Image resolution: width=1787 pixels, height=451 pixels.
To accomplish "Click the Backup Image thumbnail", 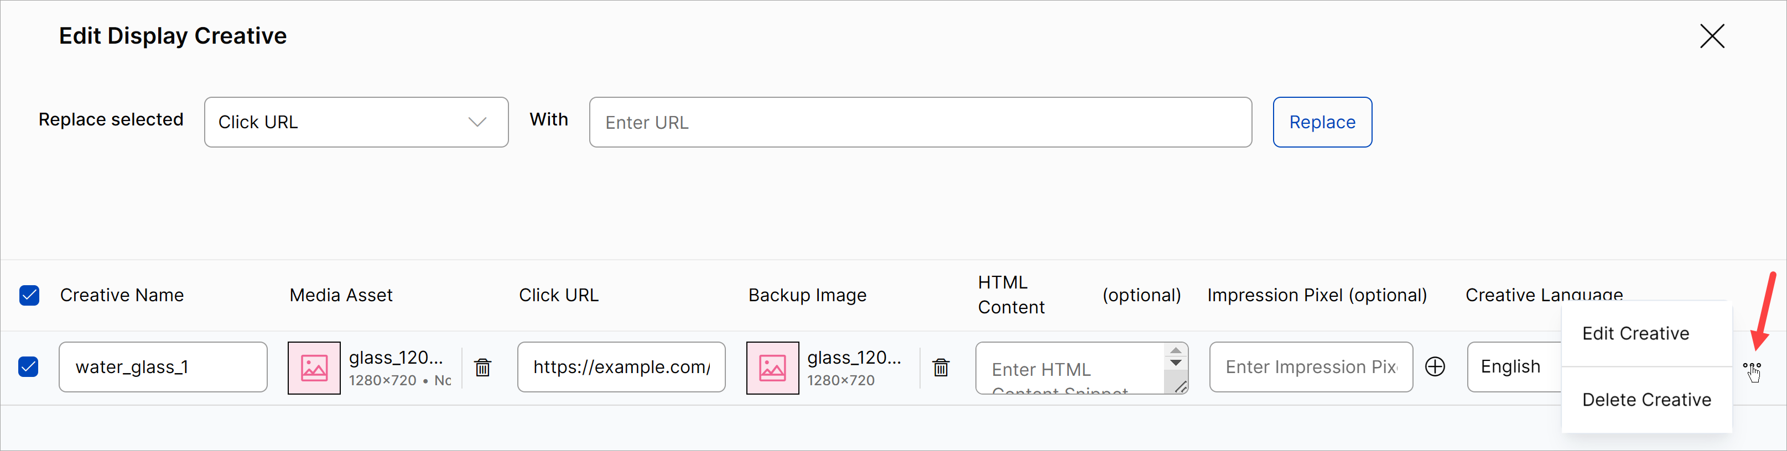I will tap(772, 367).
